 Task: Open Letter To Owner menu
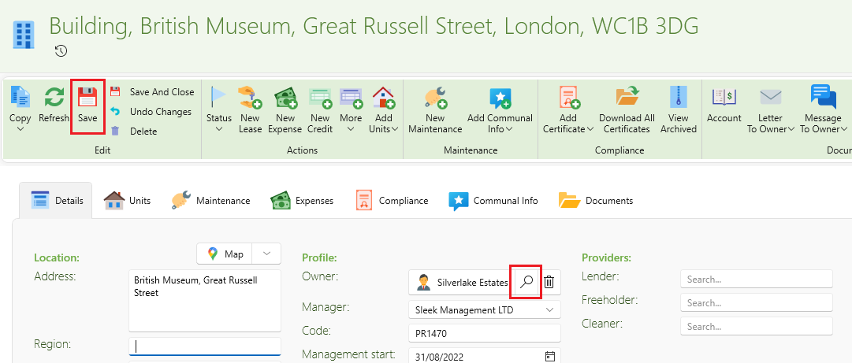(771, 109)
